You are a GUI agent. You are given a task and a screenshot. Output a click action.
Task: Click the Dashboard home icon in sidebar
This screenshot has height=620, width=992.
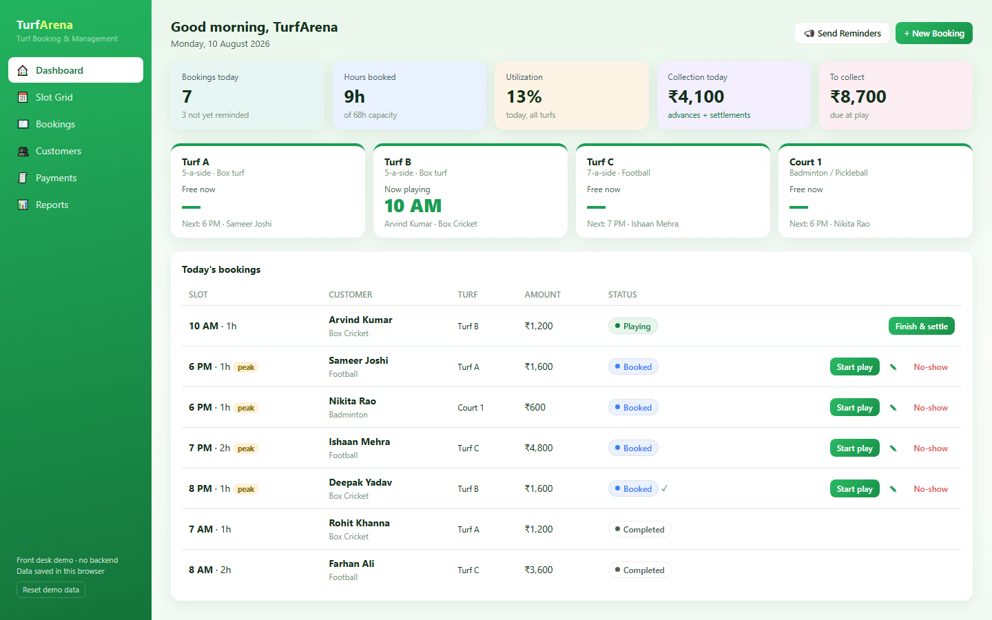point(23,70)
